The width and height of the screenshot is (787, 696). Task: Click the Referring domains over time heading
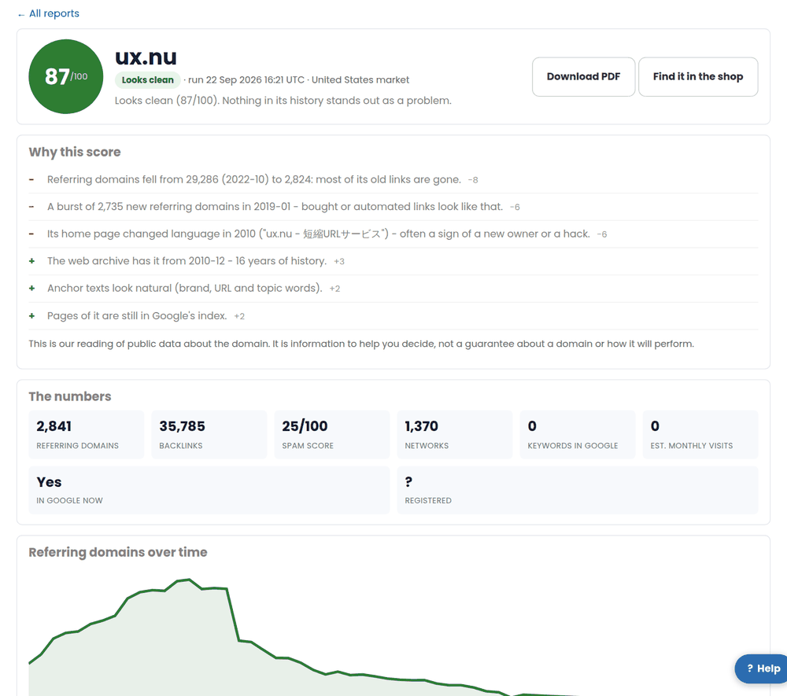pyautogui.click(x=118, y=552)
